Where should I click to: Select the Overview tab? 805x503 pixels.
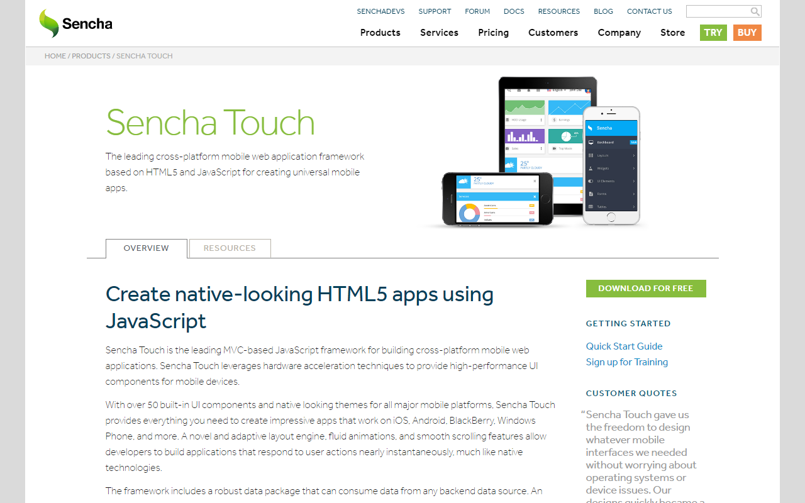[x=147, y=248]
